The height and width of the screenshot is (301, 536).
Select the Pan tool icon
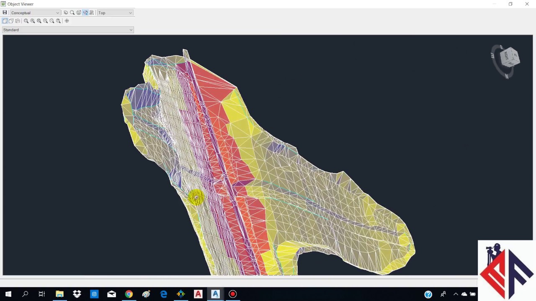66,13
